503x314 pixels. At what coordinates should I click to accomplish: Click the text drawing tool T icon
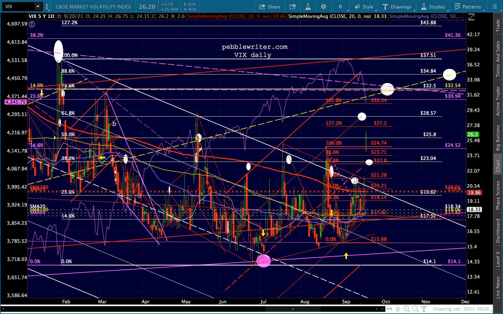point(424,309)
